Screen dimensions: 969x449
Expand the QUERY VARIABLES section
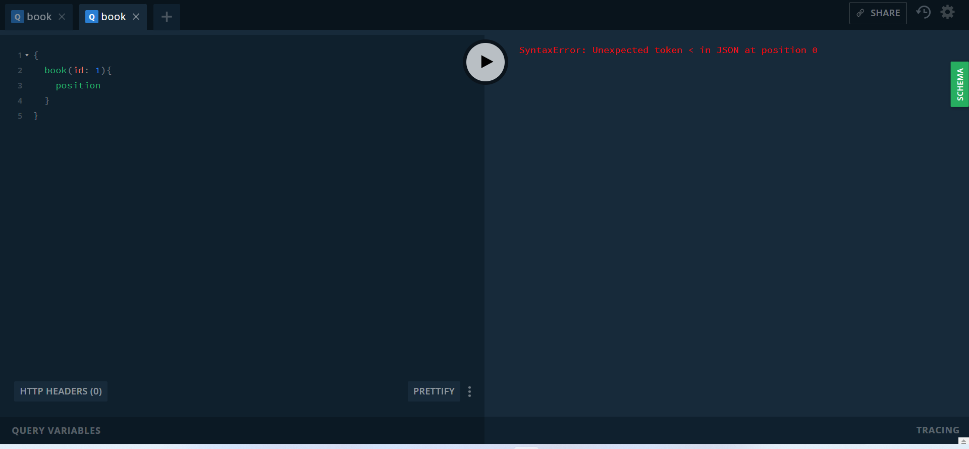coord(57,431)
